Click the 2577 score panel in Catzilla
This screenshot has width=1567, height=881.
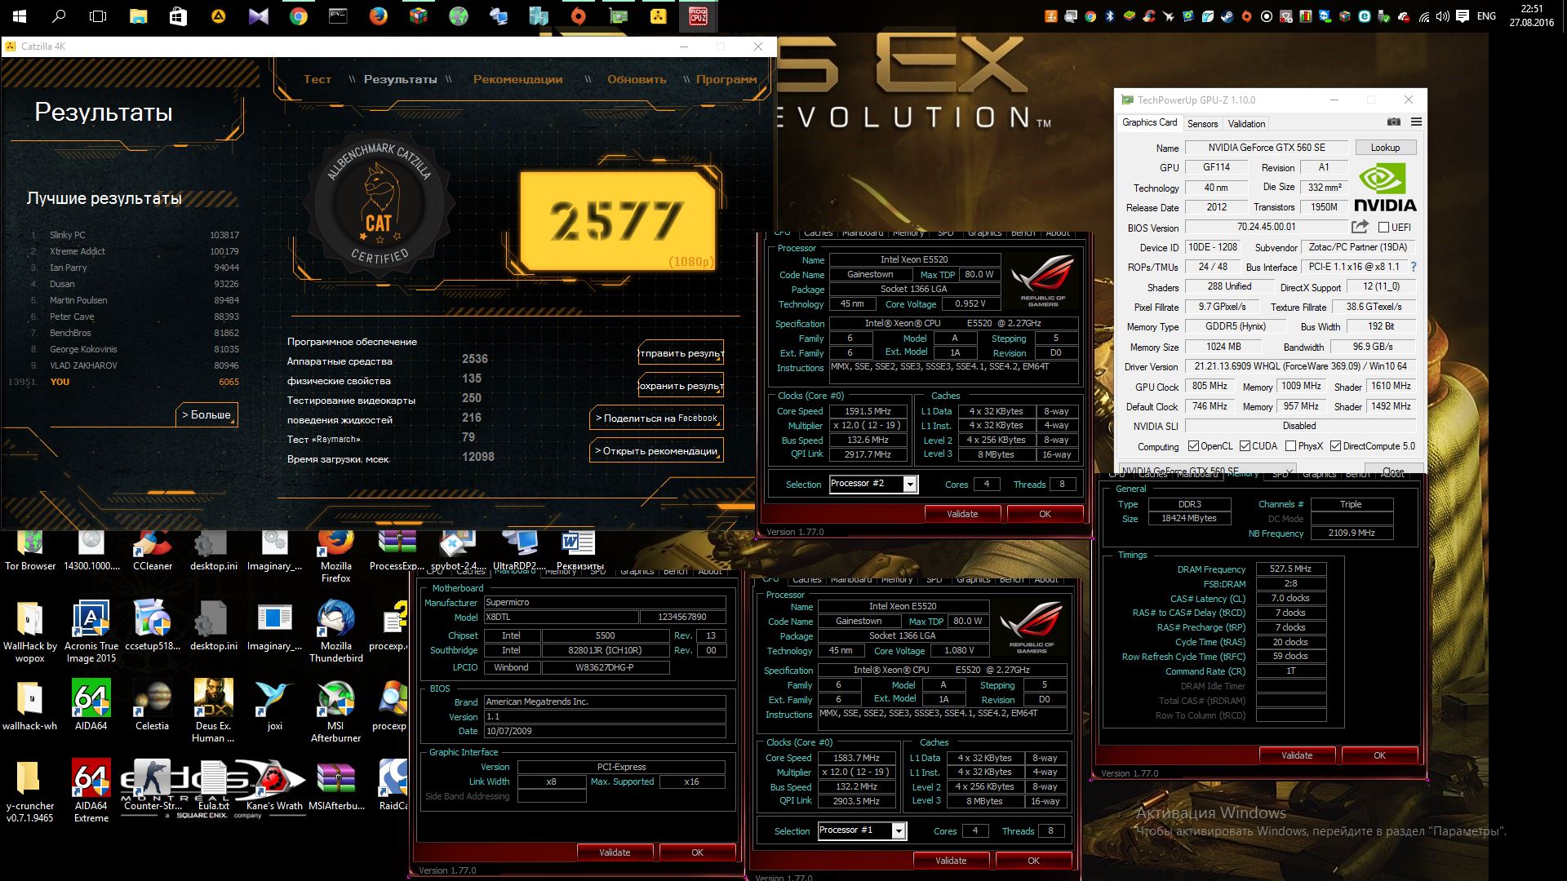618,221
